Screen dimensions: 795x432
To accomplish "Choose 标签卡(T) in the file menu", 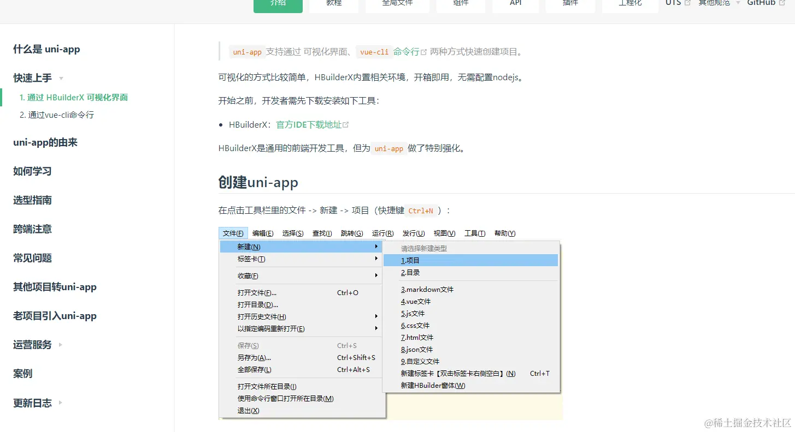I will pyautogui.click(x=301, y=259).
